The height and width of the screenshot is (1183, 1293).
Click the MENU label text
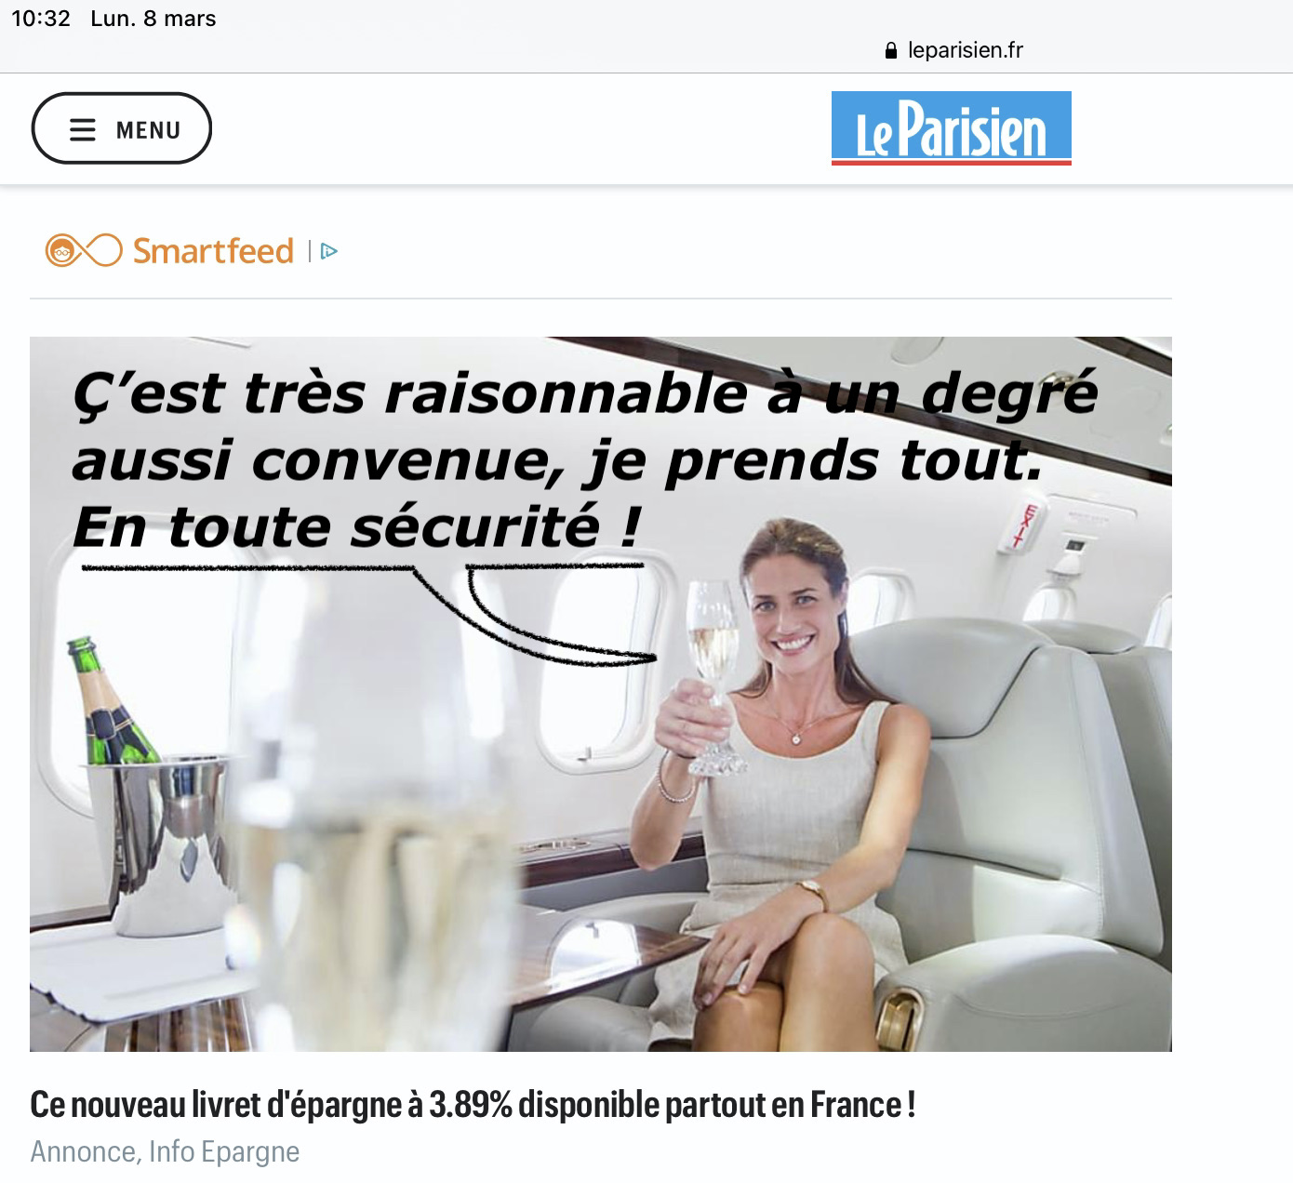tap(148, 130)
